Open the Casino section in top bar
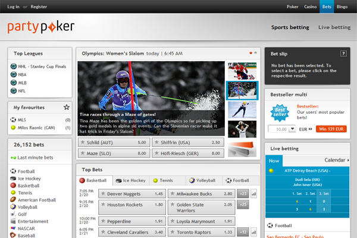The width and height of the screenshot is (357, 238). pos(311,7)
